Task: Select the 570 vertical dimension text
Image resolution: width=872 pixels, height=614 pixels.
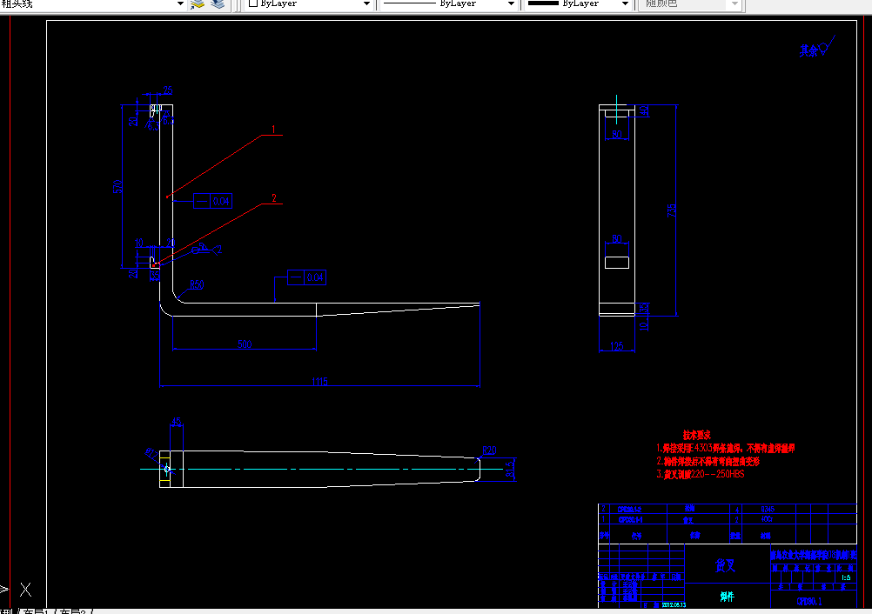Action: coord(117,187)
